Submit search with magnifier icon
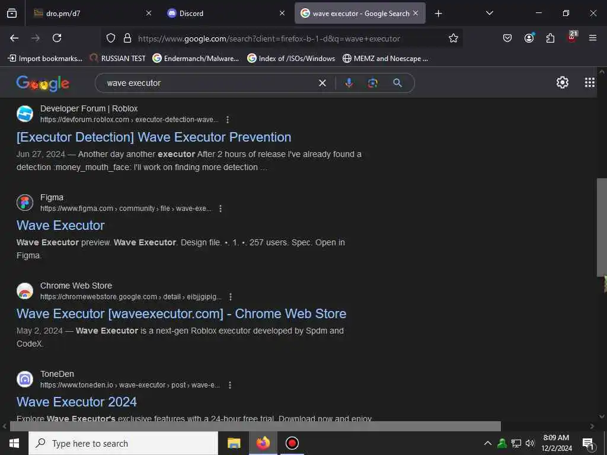 click(398, 83)
